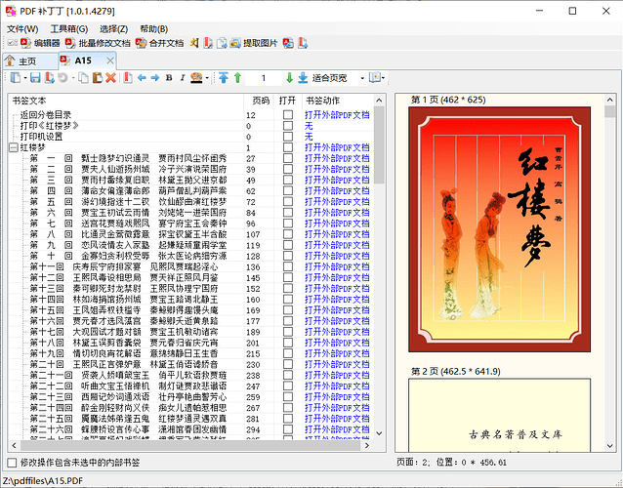
Task: Tick open checkbox for 红楼梦 root row
Action: pyautogui.click(x=288, y=147)
